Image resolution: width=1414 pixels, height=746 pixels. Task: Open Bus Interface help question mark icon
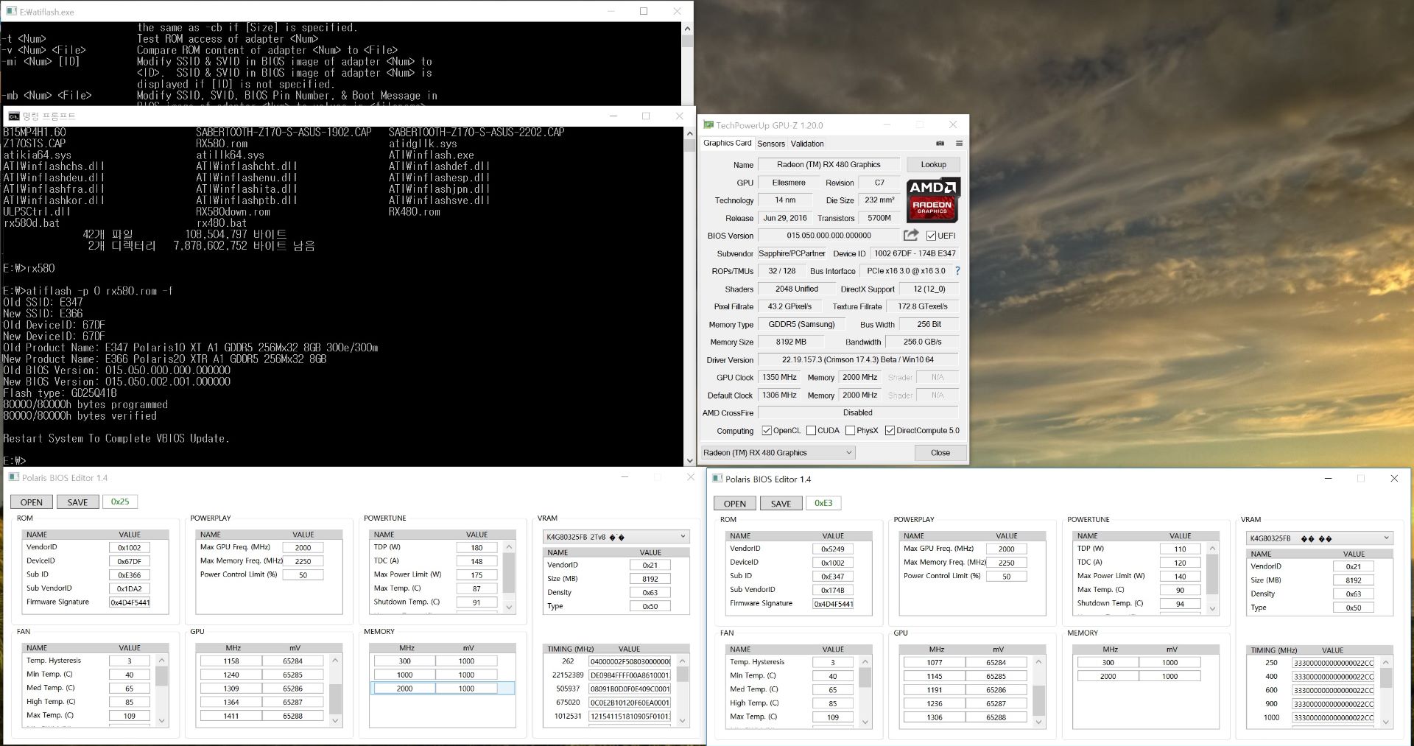pos(957,271)
